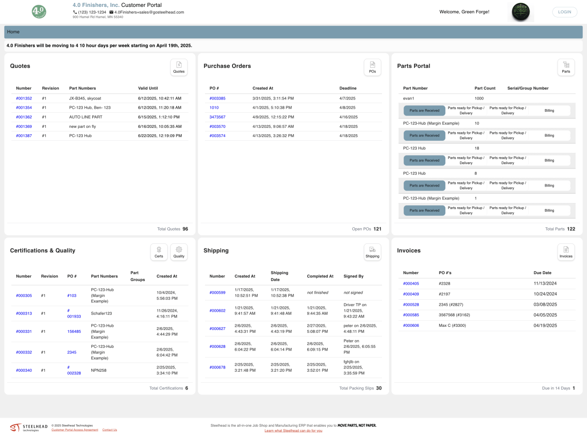Viewport: 587px width, 440px height.
Task: Open the Parts icon button
Action: 566,67
